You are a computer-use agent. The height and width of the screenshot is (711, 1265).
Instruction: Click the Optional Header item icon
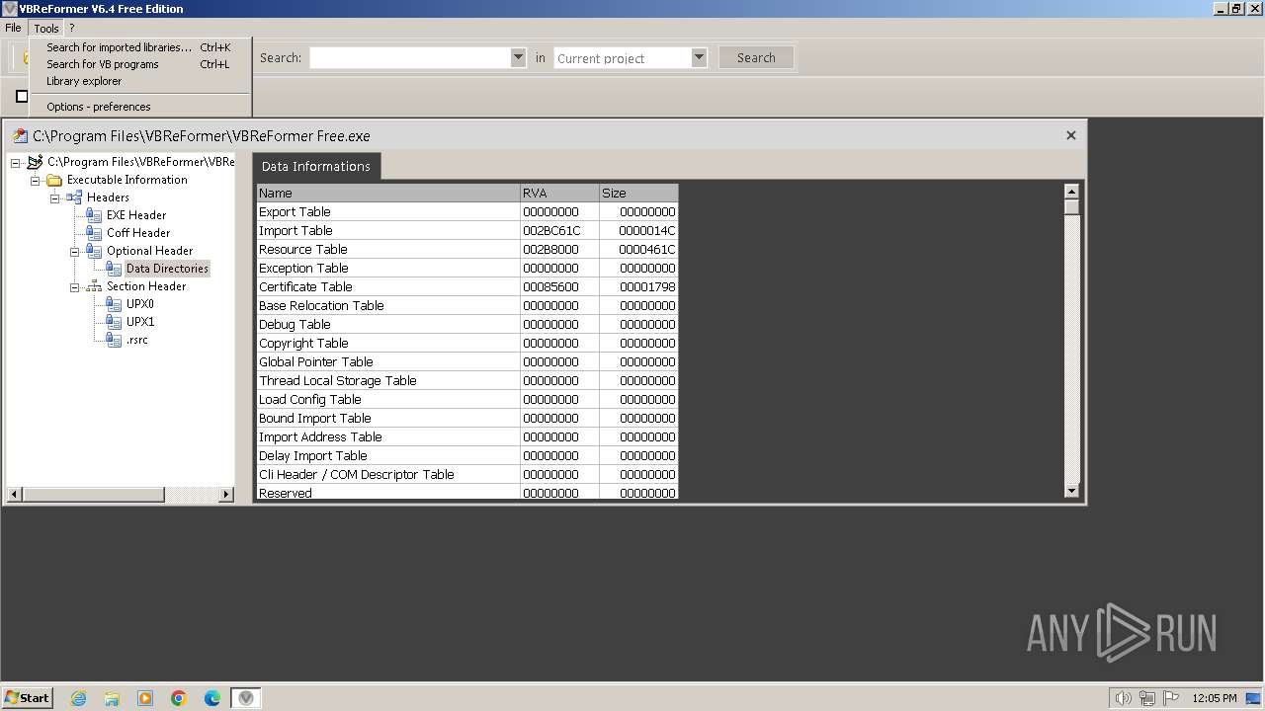pyautogui.click(x=94, y=251)
